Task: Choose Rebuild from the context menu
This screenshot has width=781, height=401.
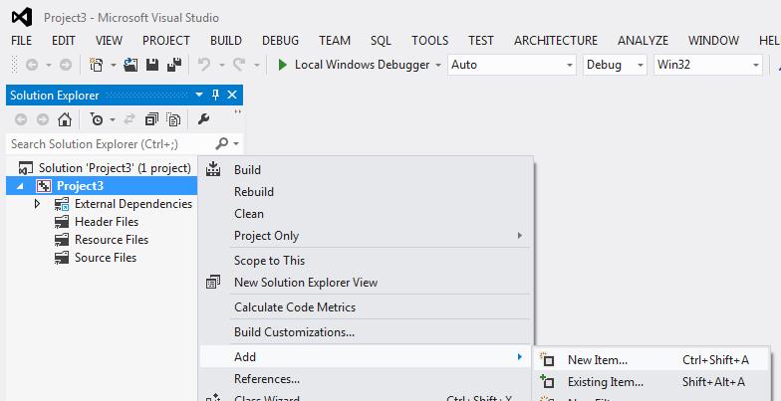Action: [x=367, y=191]
